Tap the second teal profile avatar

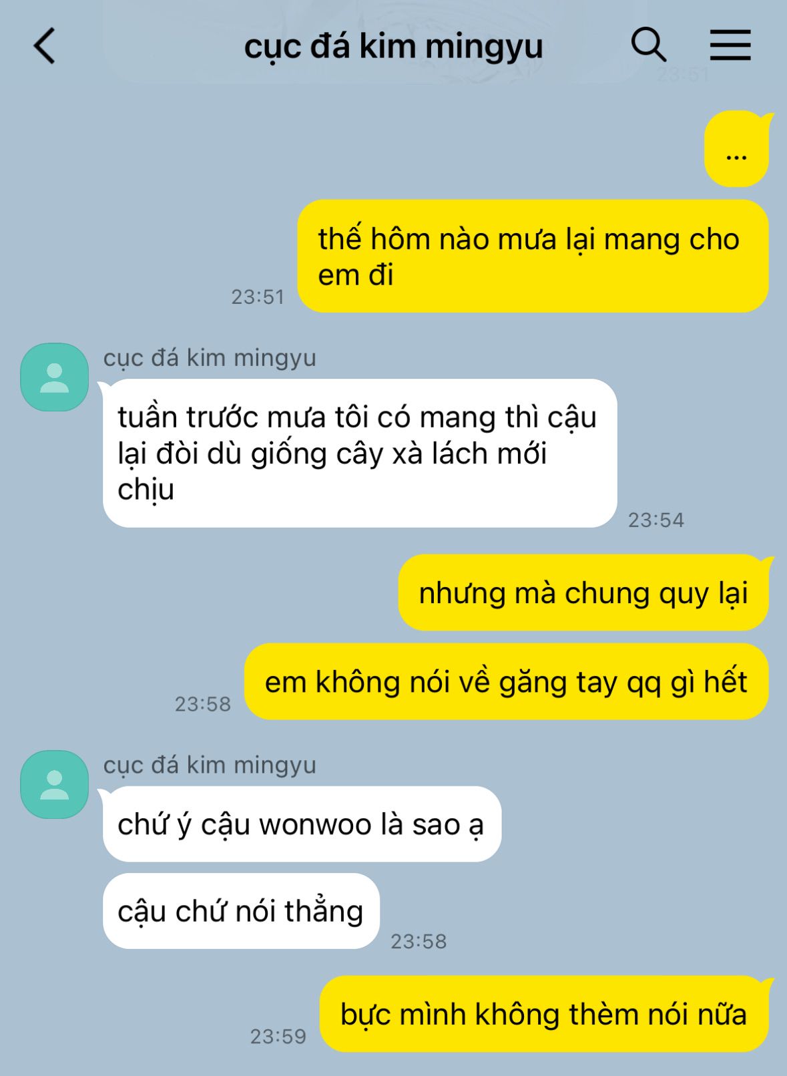coord(55,784)
